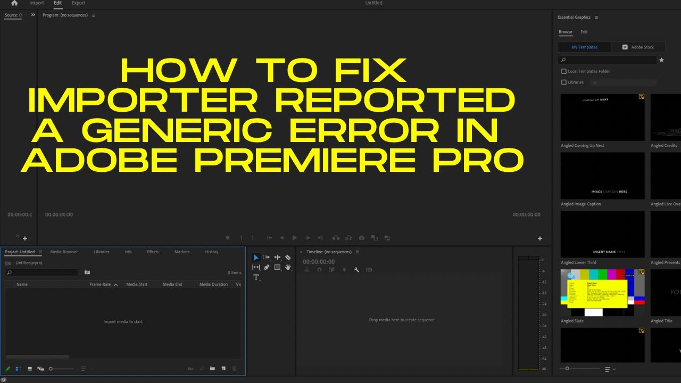This screenshot has height=383, width=681.
Task: Select the Rectangle tool
Action: coord(277,268)
